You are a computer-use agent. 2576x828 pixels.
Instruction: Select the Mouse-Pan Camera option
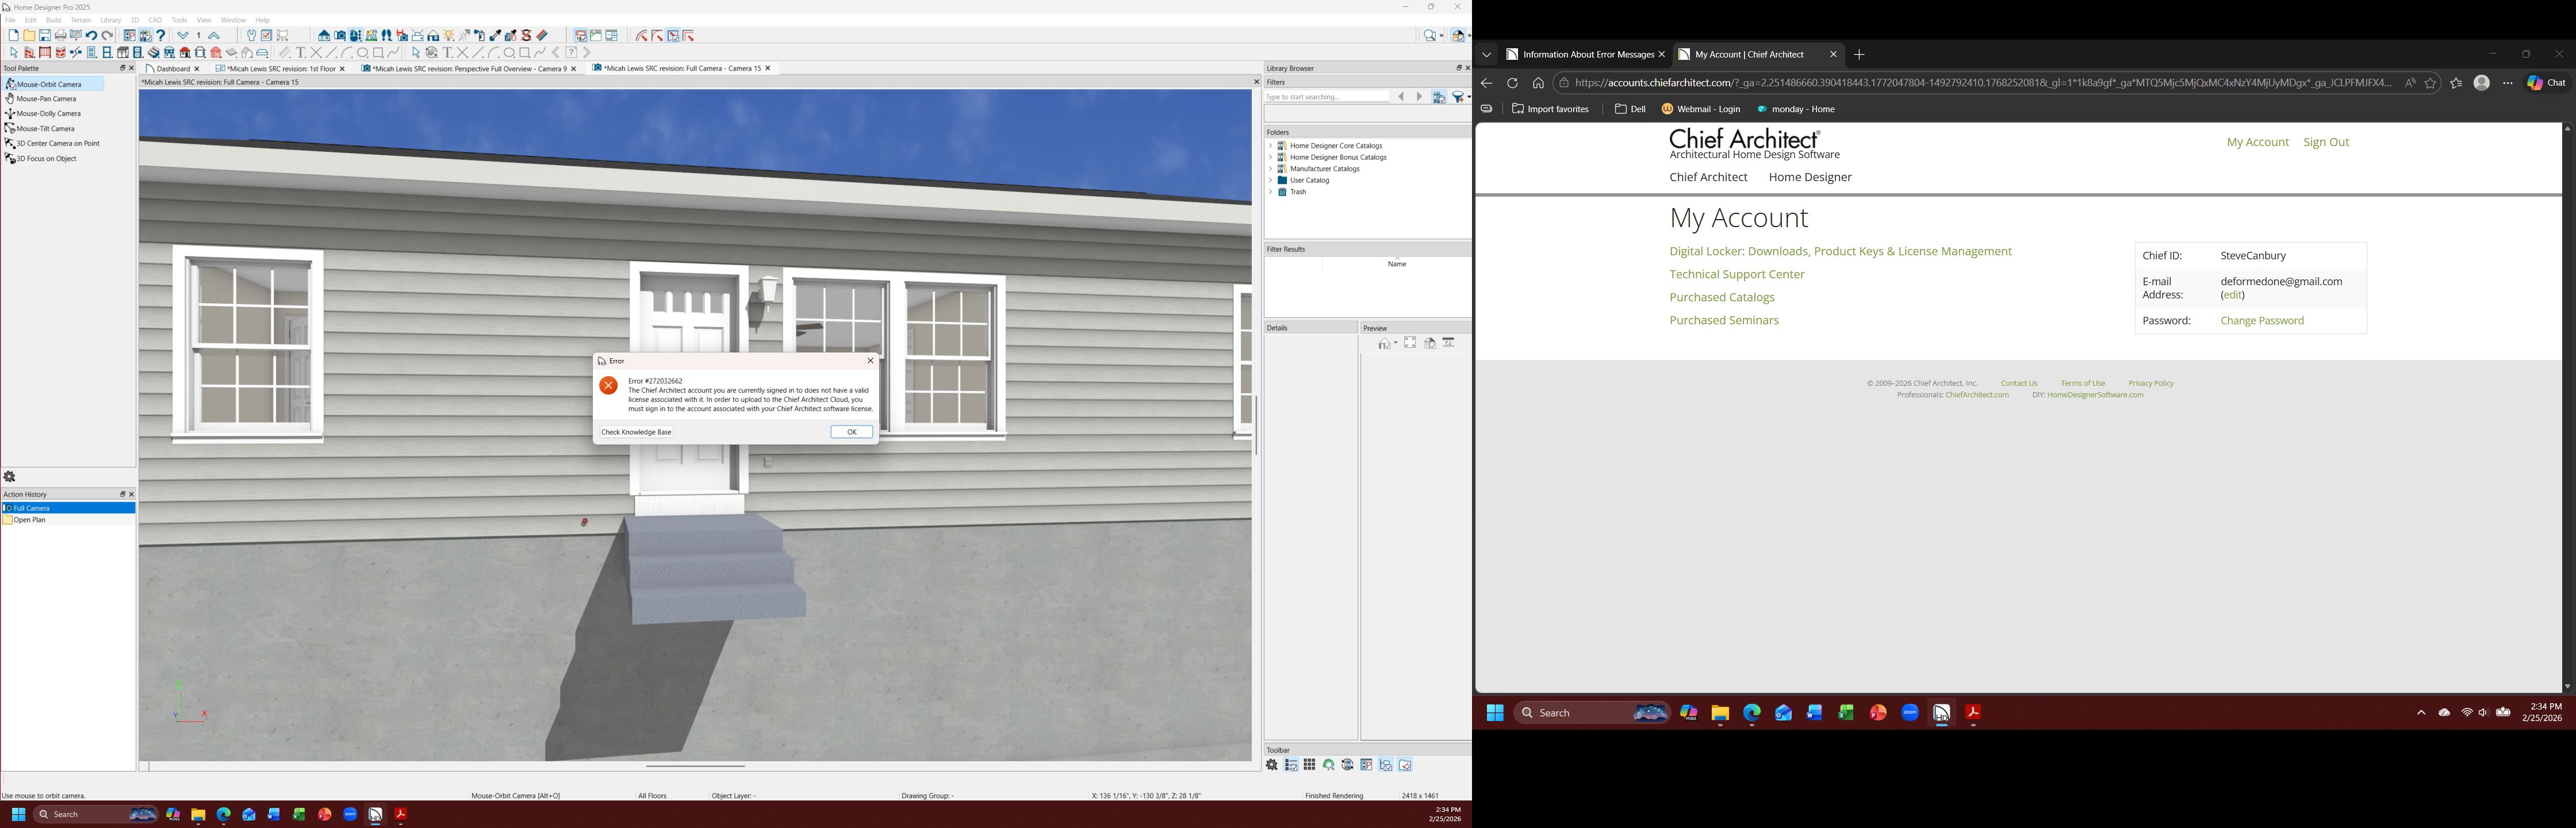[46, 99]
